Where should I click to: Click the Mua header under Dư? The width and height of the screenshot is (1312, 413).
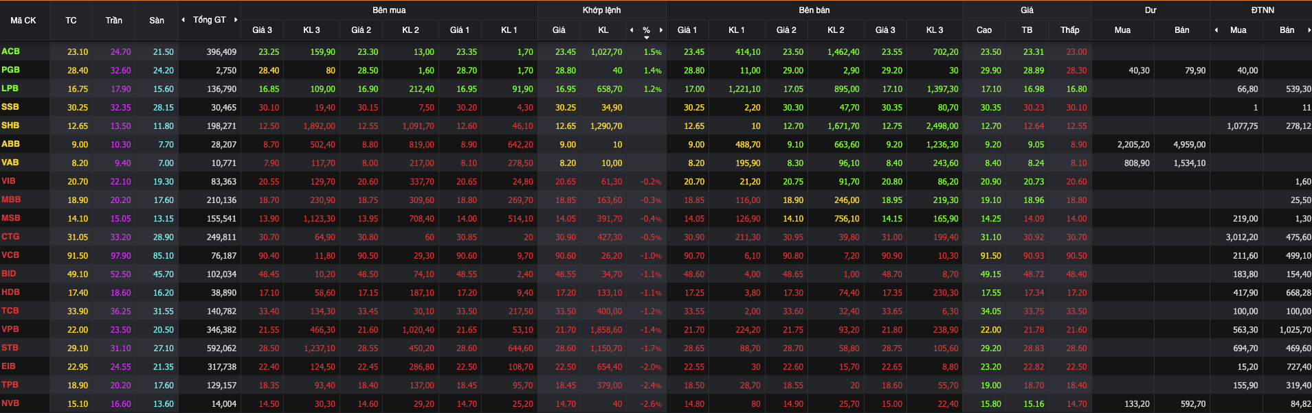click(x=1122, y=30)
